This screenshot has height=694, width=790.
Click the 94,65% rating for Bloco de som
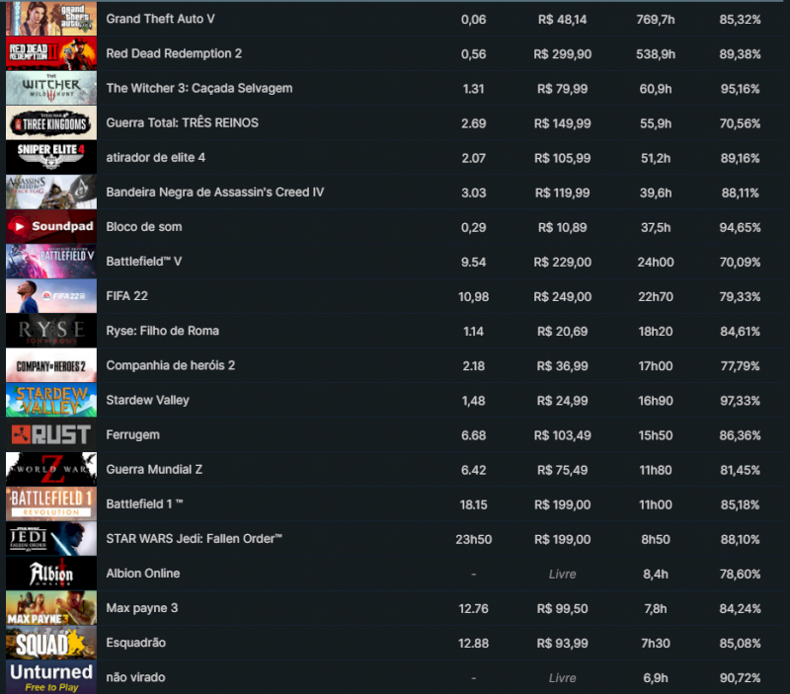click(740, 228)
